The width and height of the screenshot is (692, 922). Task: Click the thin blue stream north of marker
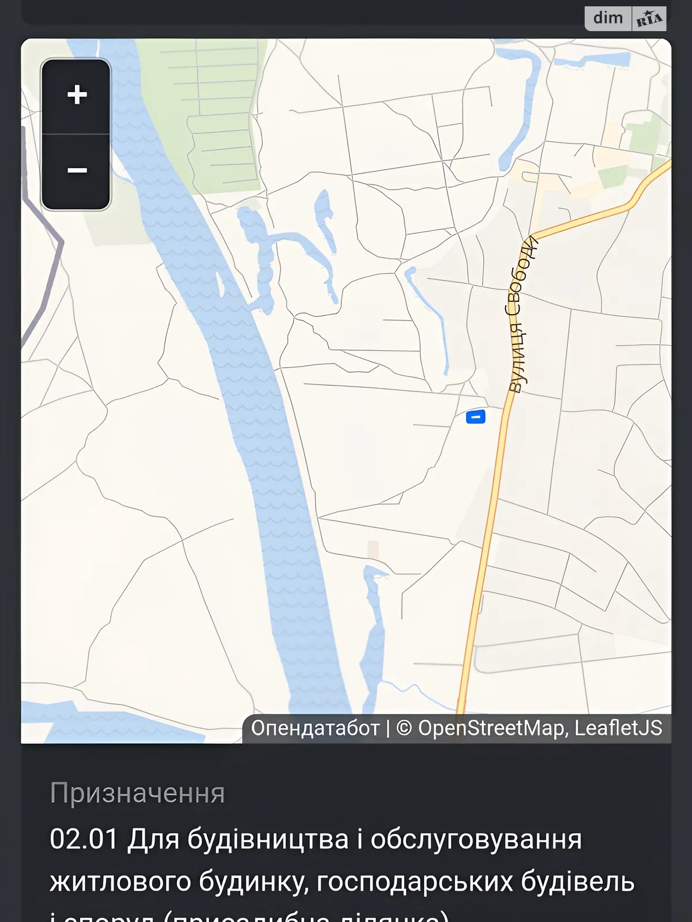(x=430, y=320)
